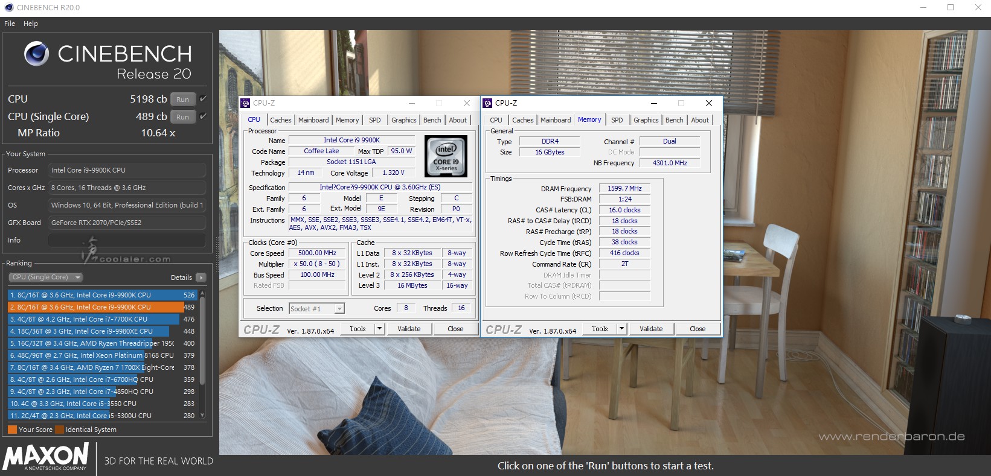
Task: Expand Tools dropdown arrow in left CPU-Z
Action: 379,329
